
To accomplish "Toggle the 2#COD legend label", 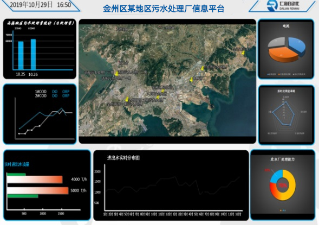I will (x=41, y=96).
